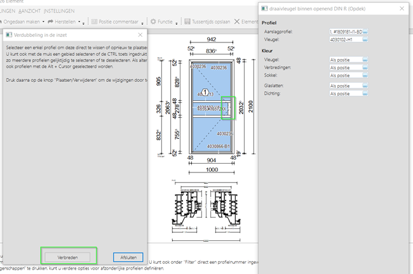Click the Ongedaan maken toolbar button
The width and height of the screenshot is (413, 274).
(20, 22)
